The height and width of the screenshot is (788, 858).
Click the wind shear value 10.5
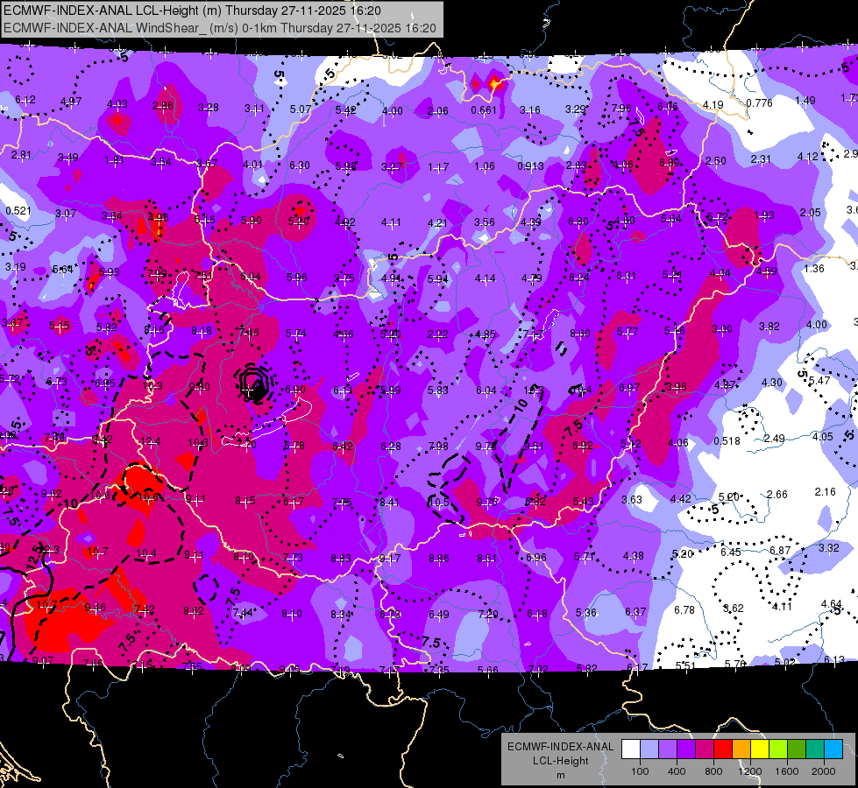pos(439,502)
